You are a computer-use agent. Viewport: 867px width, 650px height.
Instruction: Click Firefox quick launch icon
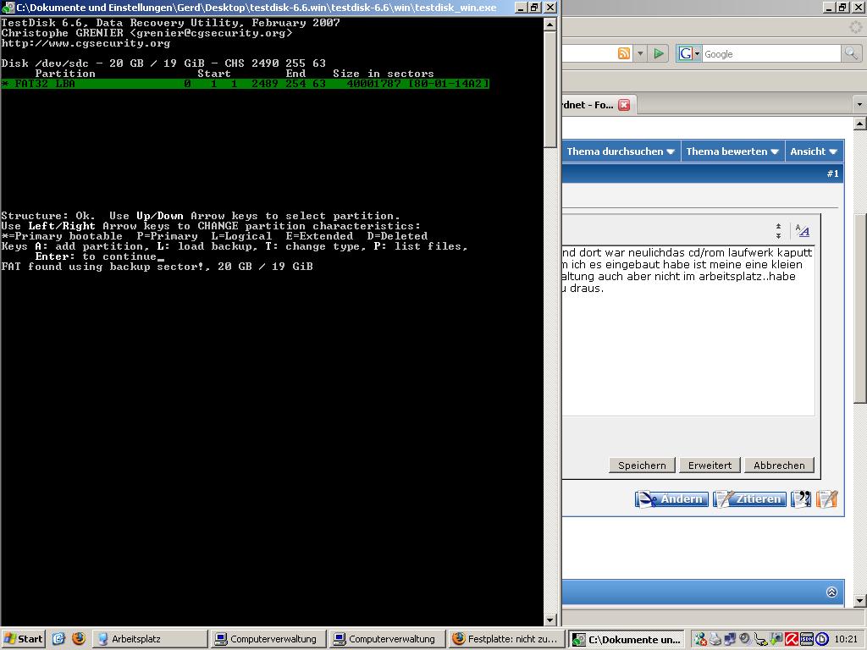coord(79,639)
